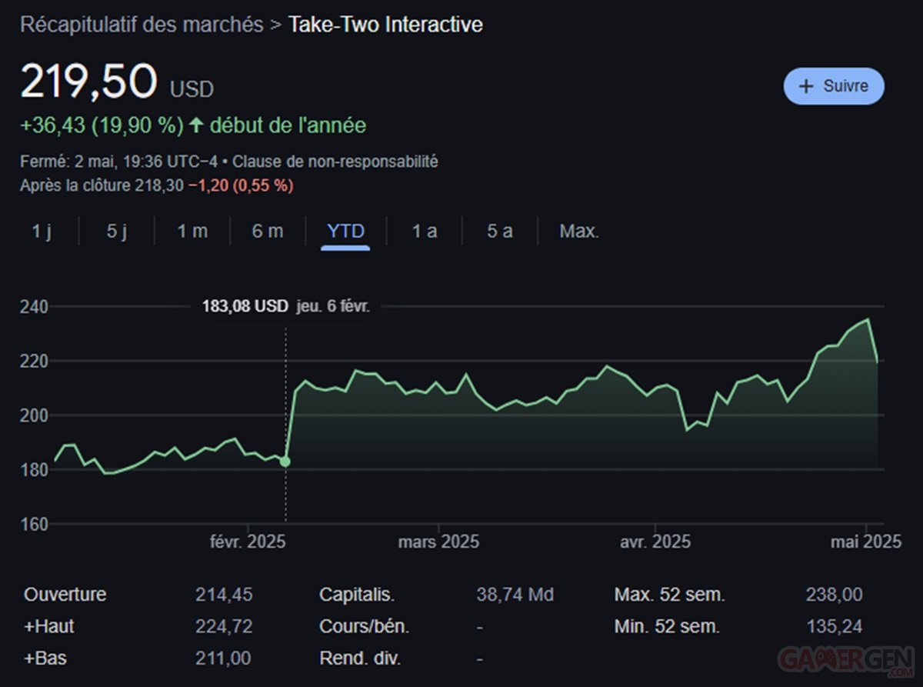923x687 pixels.
Task: Open Clause de non-responsabilité link
Action: [x=335, y=162]
